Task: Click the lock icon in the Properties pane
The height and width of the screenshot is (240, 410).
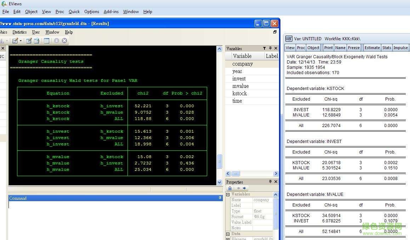Action: (x=230, y=188)
